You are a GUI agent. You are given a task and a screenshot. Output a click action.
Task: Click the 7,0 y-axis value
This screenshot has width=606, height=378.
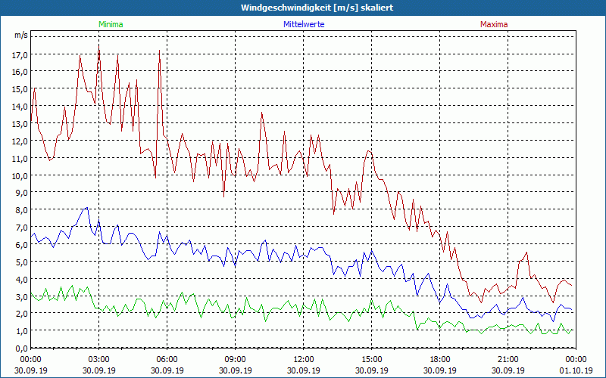tap(22, 228)
